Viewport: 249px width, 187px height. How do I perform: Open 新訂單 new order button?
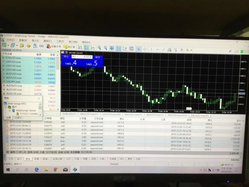69,47
